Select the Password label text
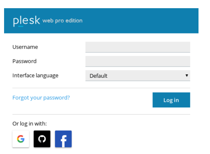Image resolution: width=210 pixels, height=154 pixels. [x=24, y=61]
